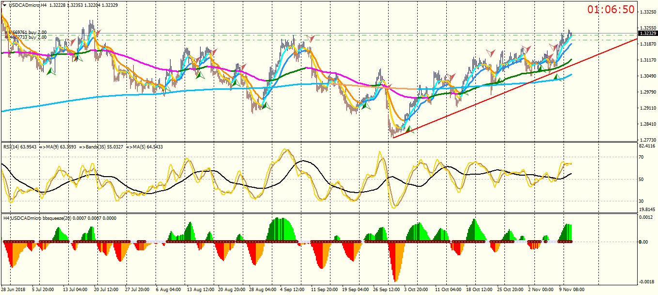Image resolution: width=658 pixels, height=295 pixels.
Task: Open the chart menu triangle beside USDCADmicro
Action: pos(4,5)
